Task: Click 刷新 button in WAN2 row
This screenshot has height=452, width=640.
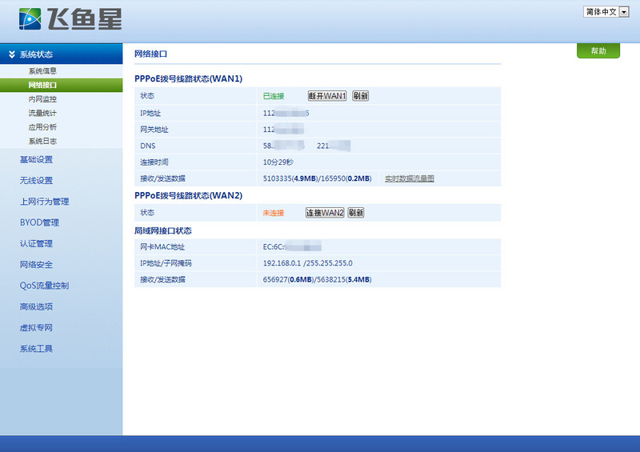Action: pyautogui.click(x=356, y=213)
